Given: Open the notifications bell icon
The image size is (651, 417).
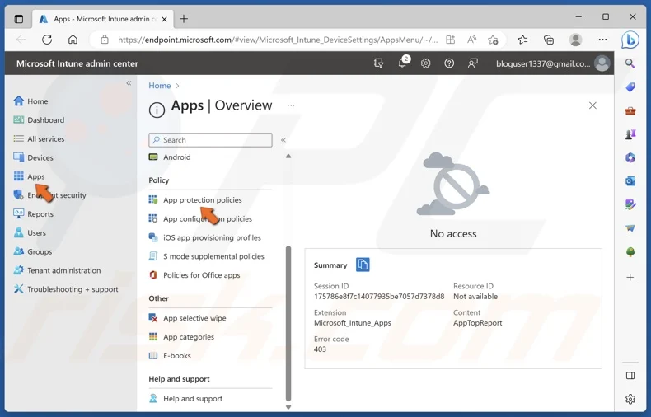Looking at the screenshot, I should (x=402, y=63).
